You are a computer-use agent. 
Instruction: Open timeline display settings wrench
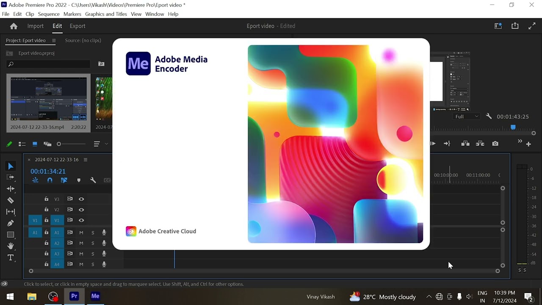(93, 180)
